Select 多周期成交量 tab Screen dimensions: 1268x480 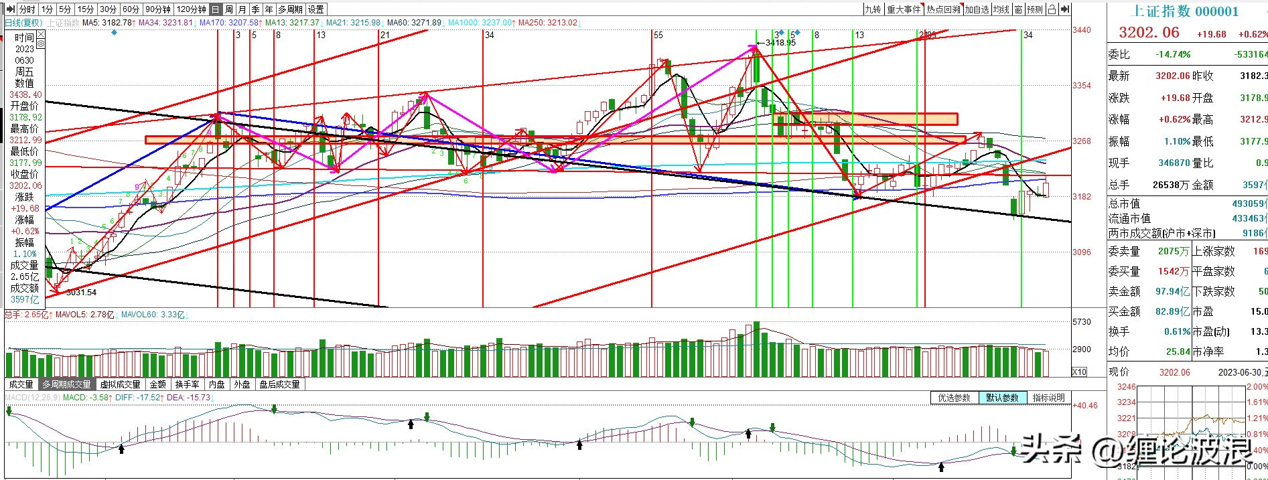pyautogui.click(x=67, y=384)
